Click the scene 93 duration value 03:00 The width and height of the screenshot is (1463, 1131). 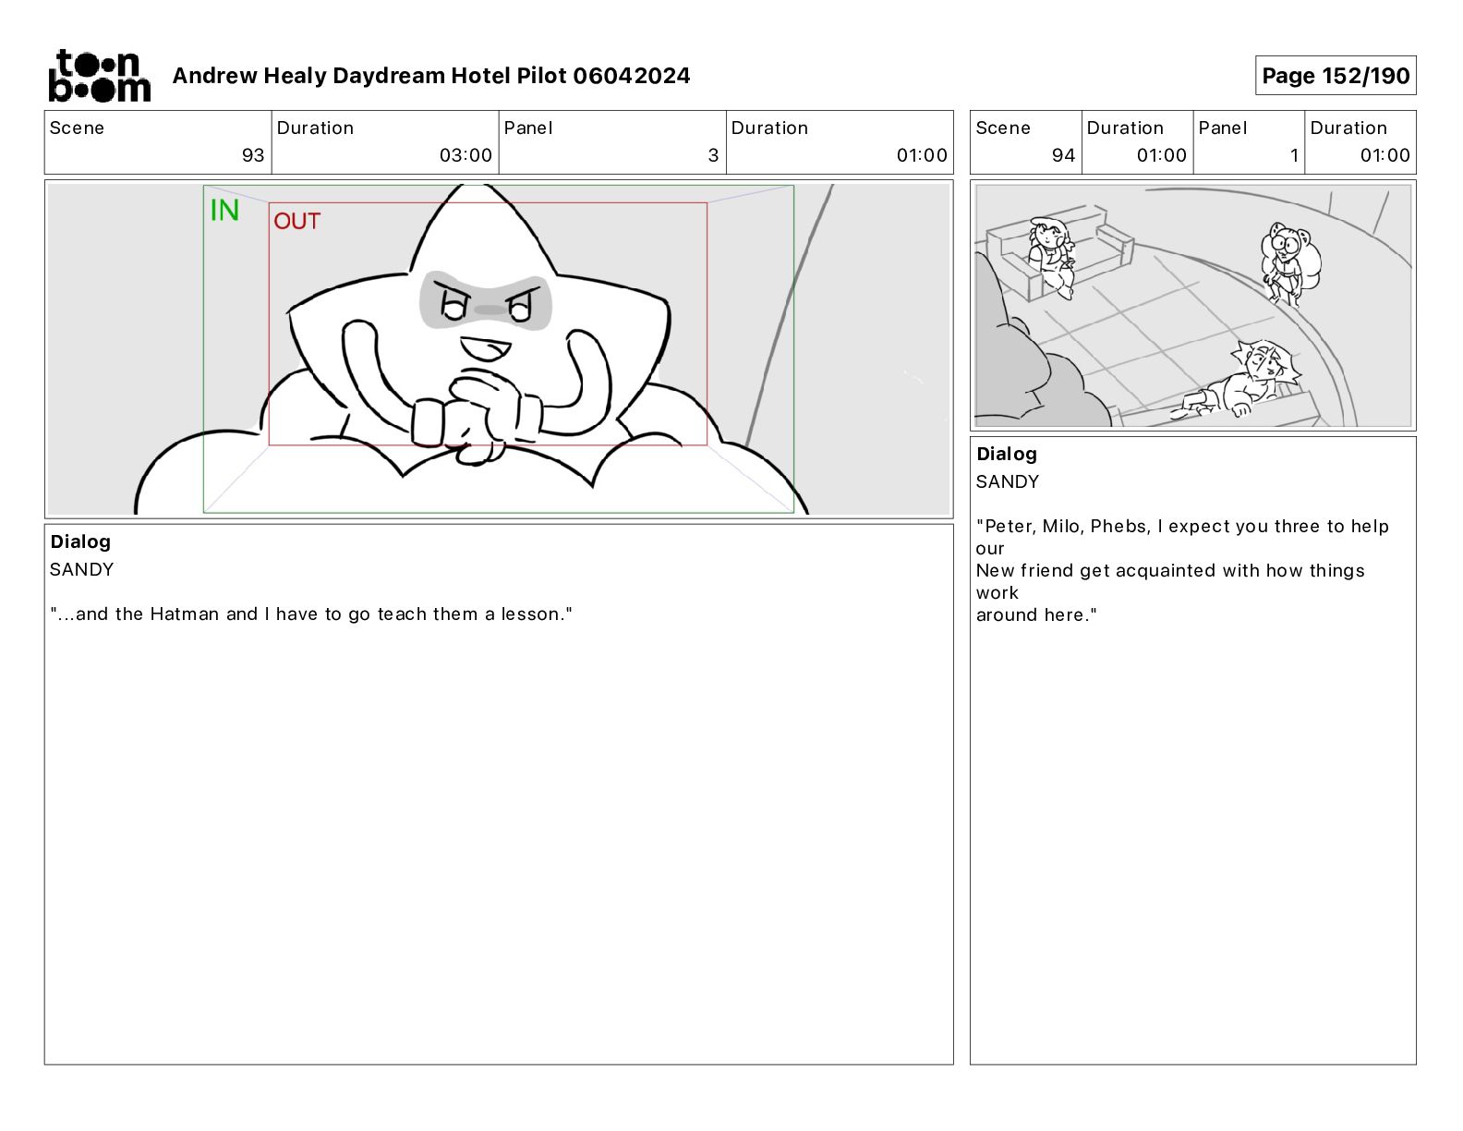click(x=465, y=155)
